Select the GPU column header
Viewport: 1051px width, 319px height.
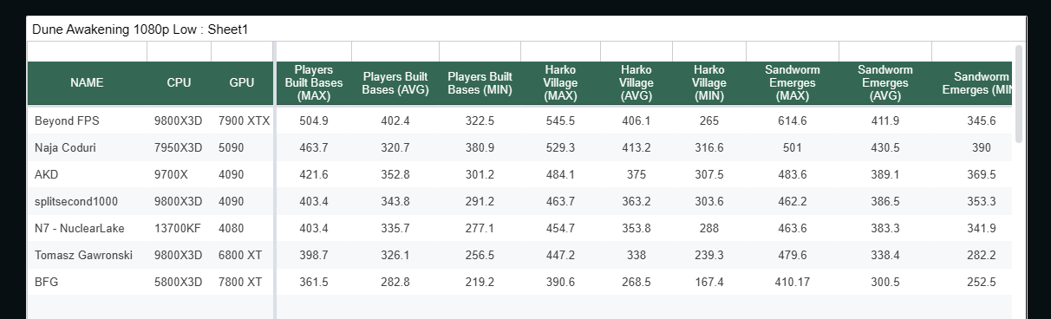242,83
